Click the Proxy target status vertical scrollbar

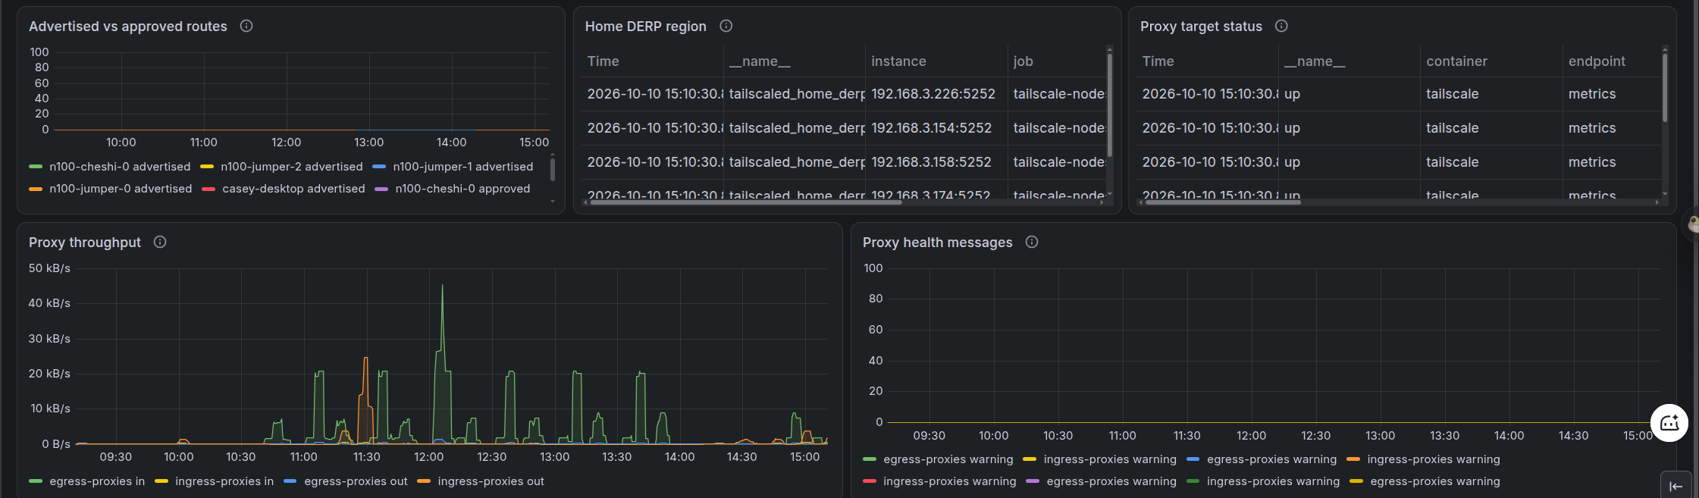click(1665, 87)
